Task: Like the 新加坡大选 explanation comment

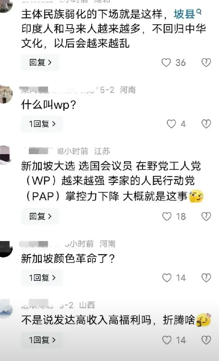Action: point(167,217)
